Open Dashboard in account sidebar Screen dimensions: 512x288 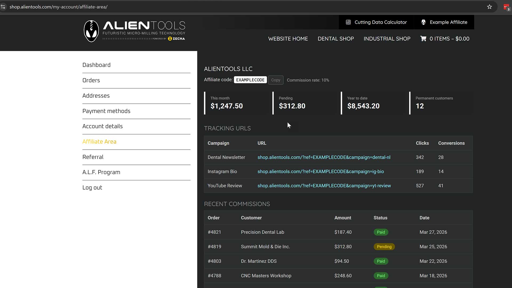click(96, 65)
